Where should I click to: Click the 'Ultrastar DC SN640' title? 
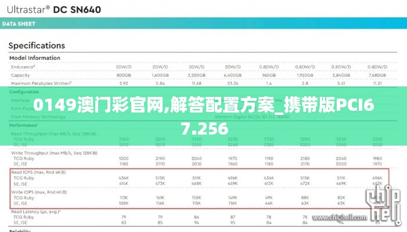click(x=54, y=10)
